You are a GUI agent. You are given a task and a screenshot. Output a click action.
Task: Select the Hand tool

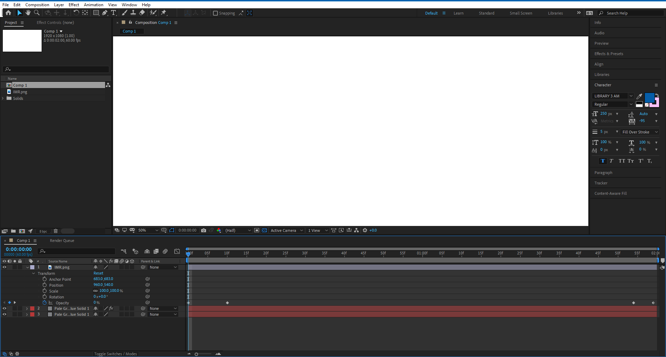pos(28,13)
